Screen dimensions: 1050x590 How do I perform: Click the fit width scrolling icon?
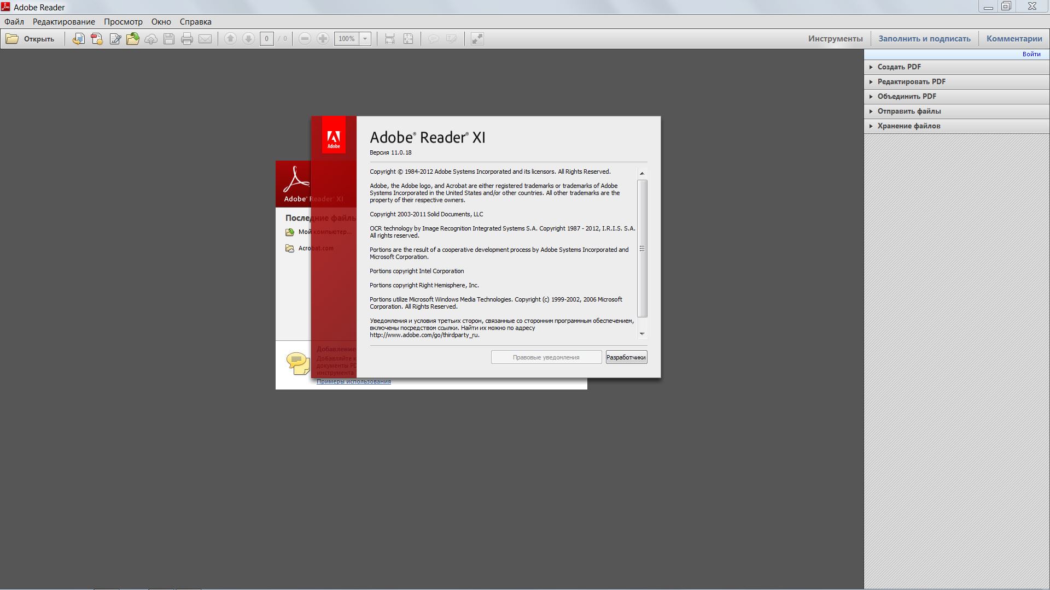(390, 39)
